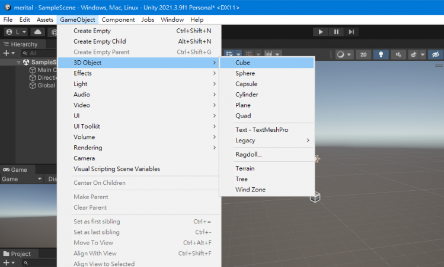
Task: Select the SampleScene row in Hierarchy
Action: [28, 62]
